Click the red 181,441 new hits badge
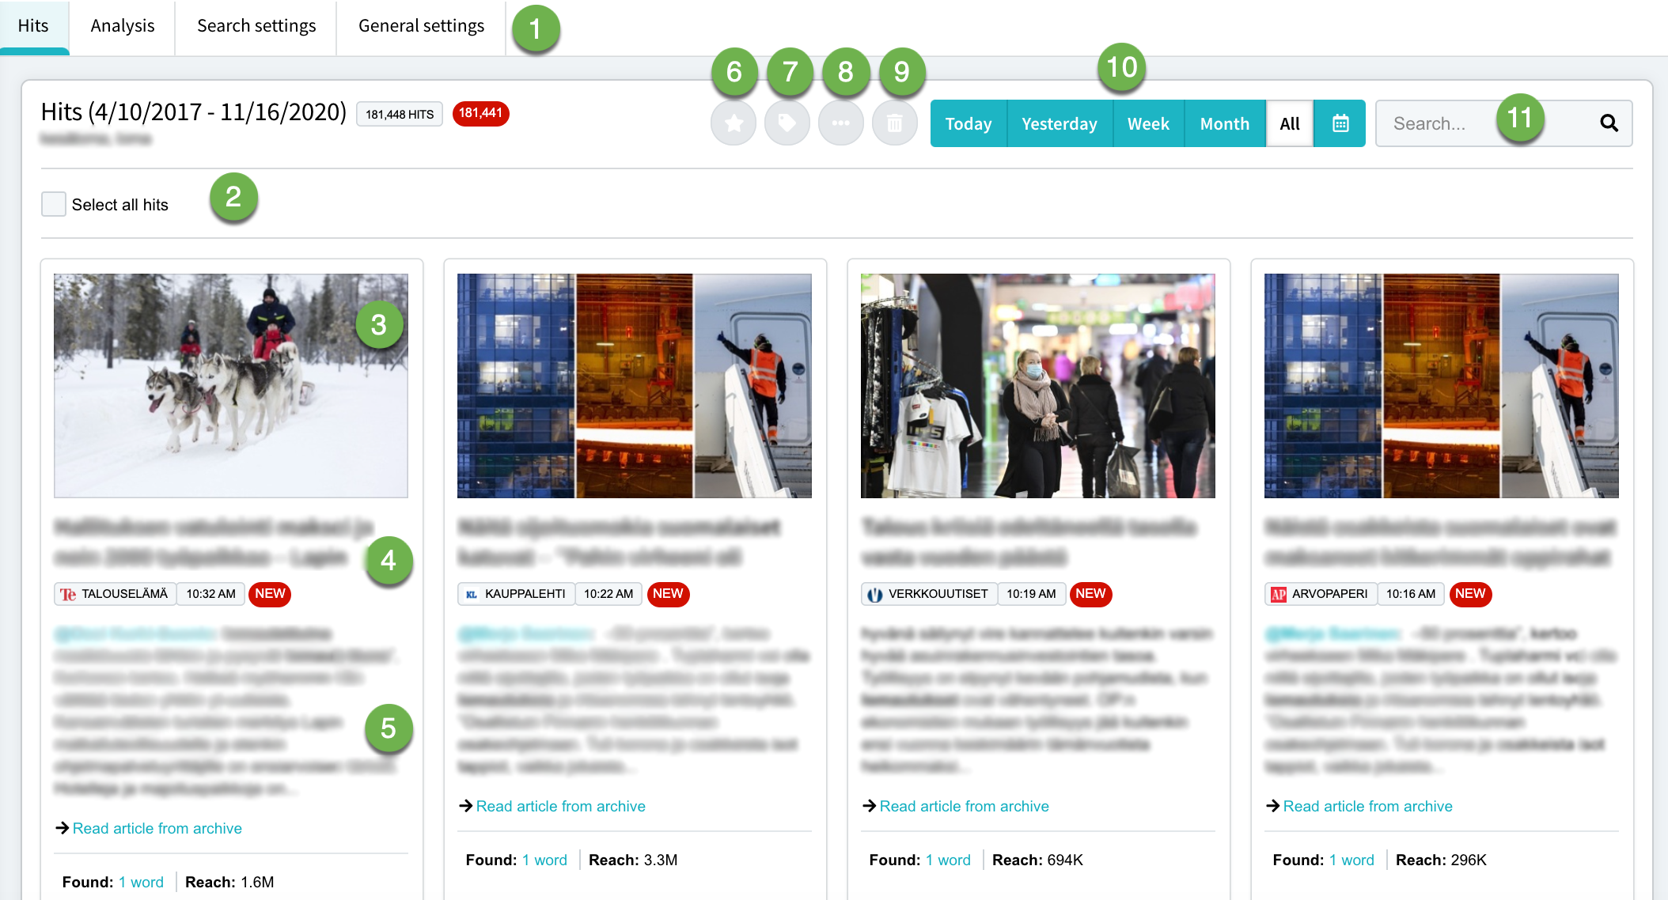This screenshot has height=900, width=1668. tap(480, 113)
